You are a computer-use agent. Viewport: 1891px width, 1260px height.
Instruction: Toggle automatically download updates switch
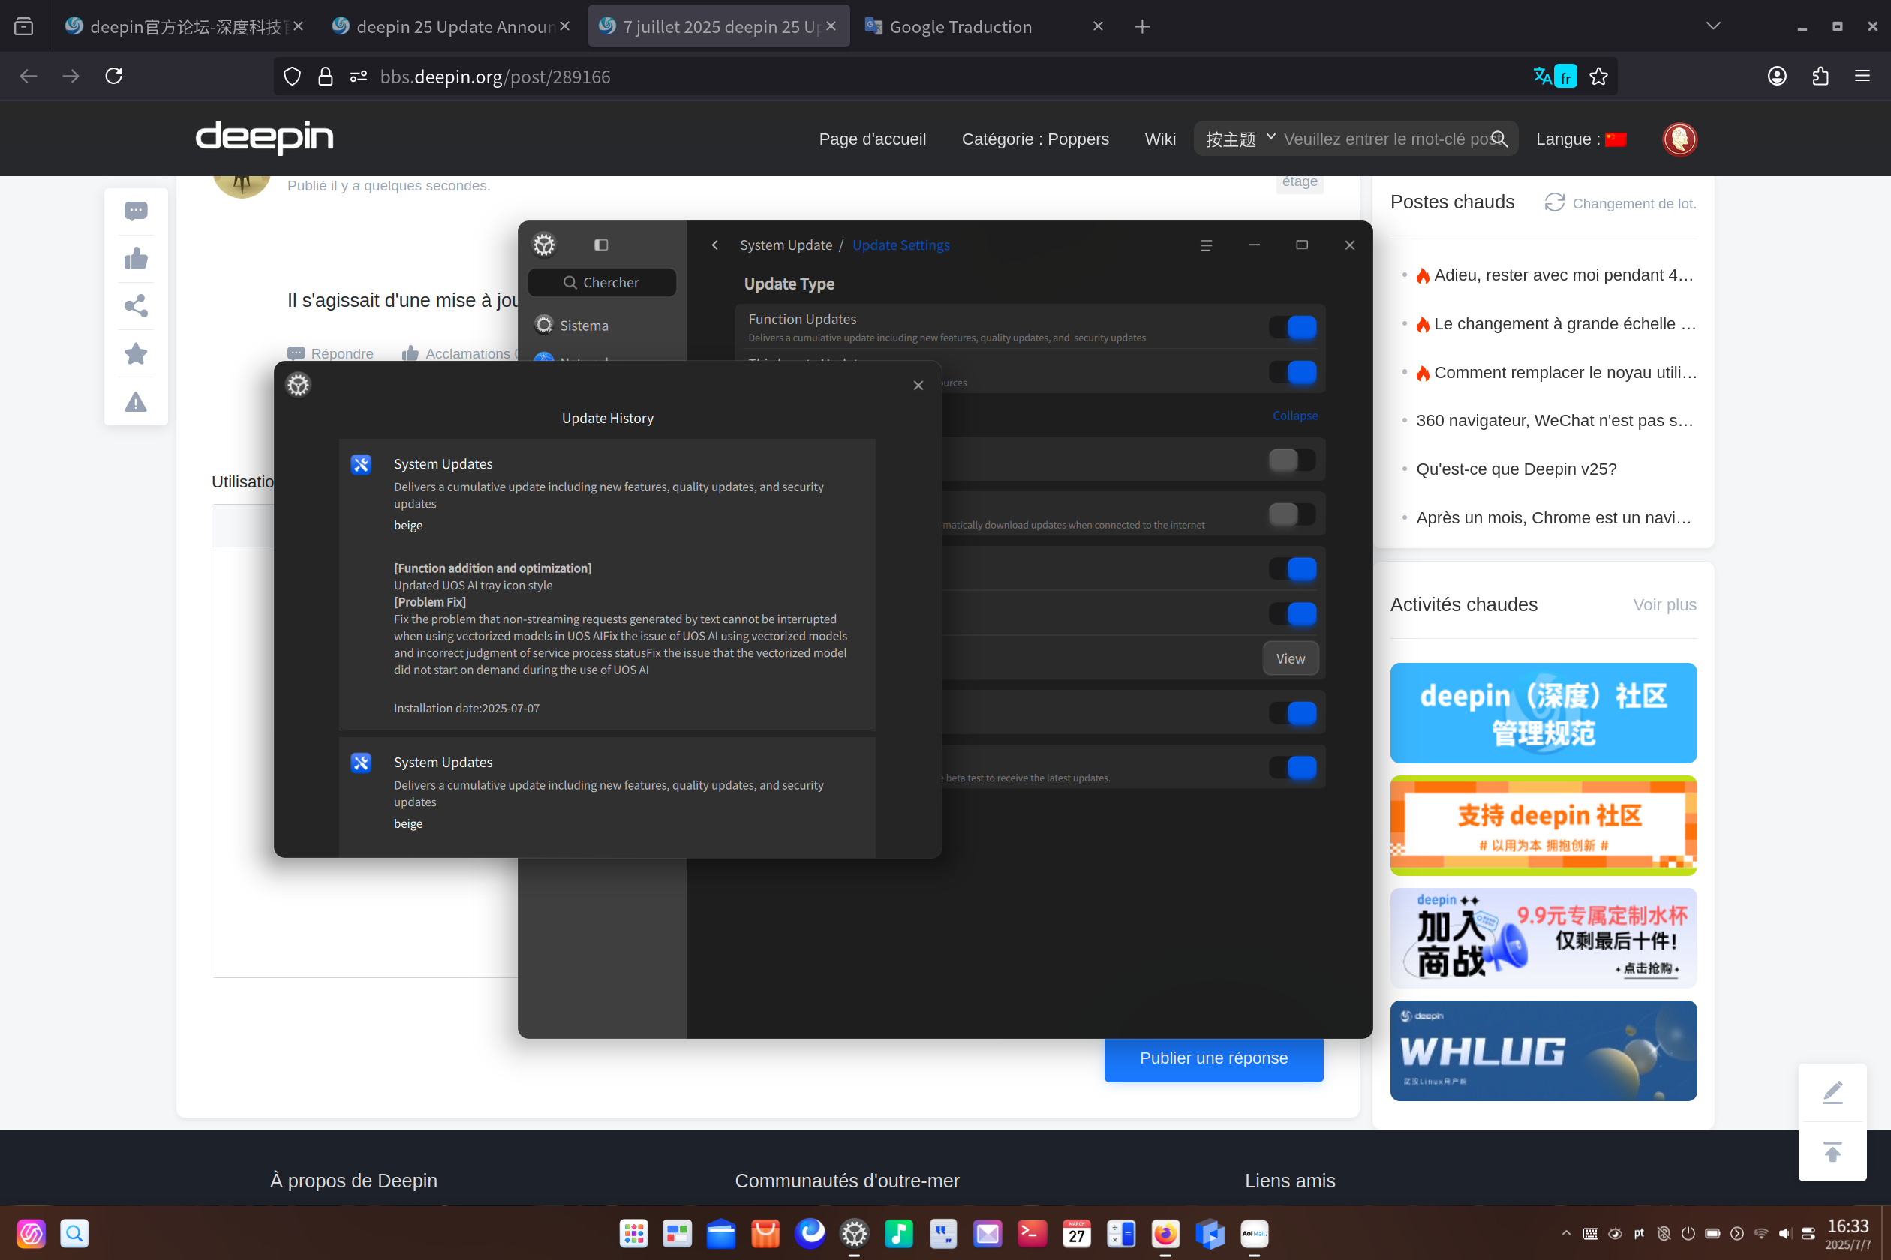1292,514
